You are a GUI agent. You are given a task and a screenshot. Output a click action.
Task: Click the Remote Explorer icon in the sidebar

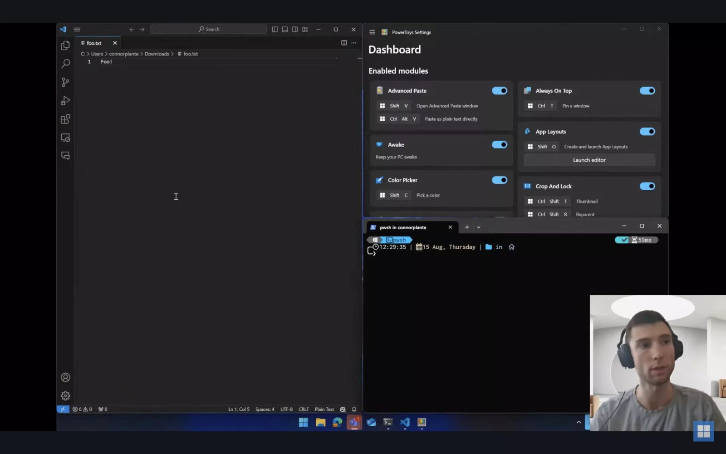(x=65, y=137)
